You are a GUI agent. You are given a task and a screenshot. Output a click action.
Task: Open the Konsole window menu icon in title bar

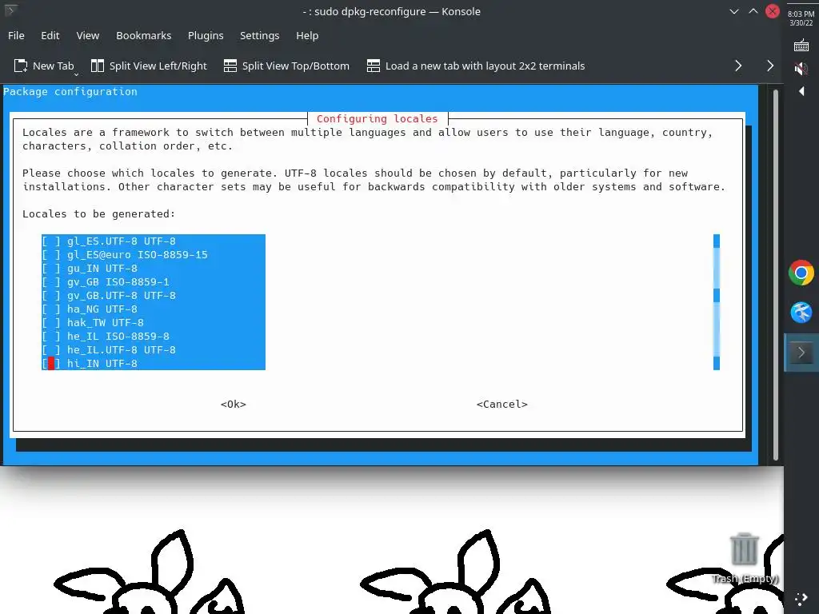pyautogui.click(x=10, y=10)
